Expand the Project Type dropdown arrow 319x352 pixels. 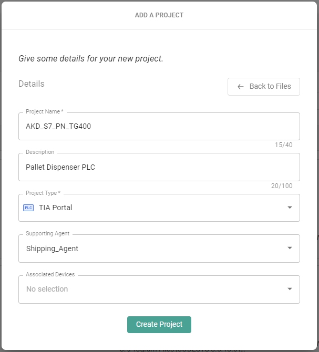(x=290, y=208)
